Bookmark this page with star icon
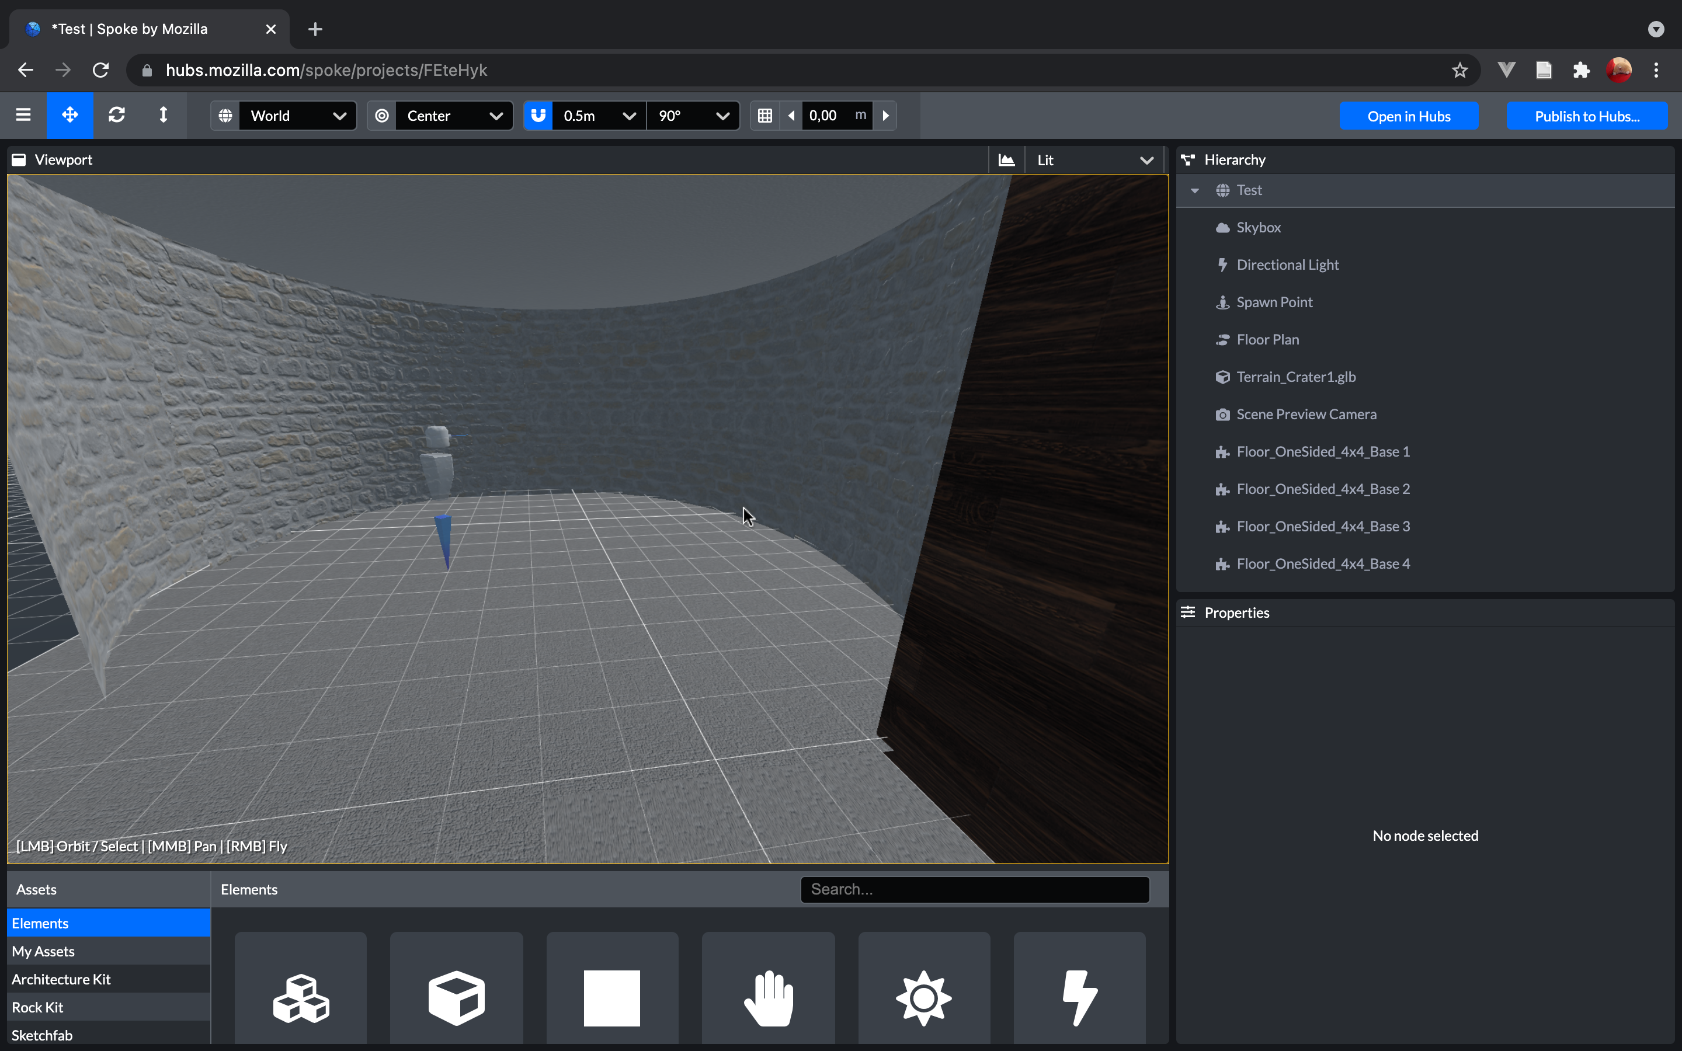1682x1051 pixels. pos(1459,70)
